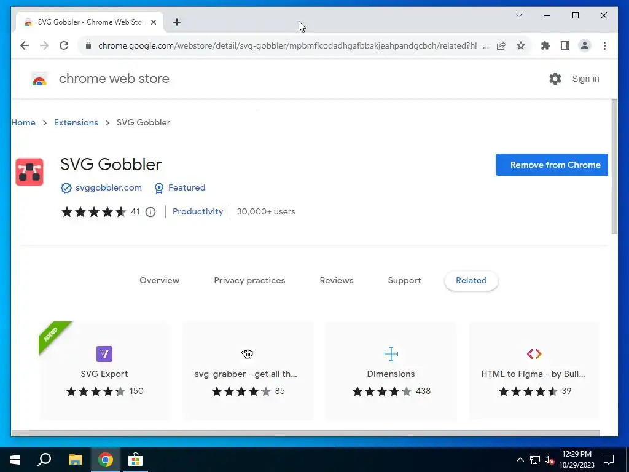Viewport: 629px width, 472px height.
Task: Click the network tray icon
Action: click(x=535, y=460)
